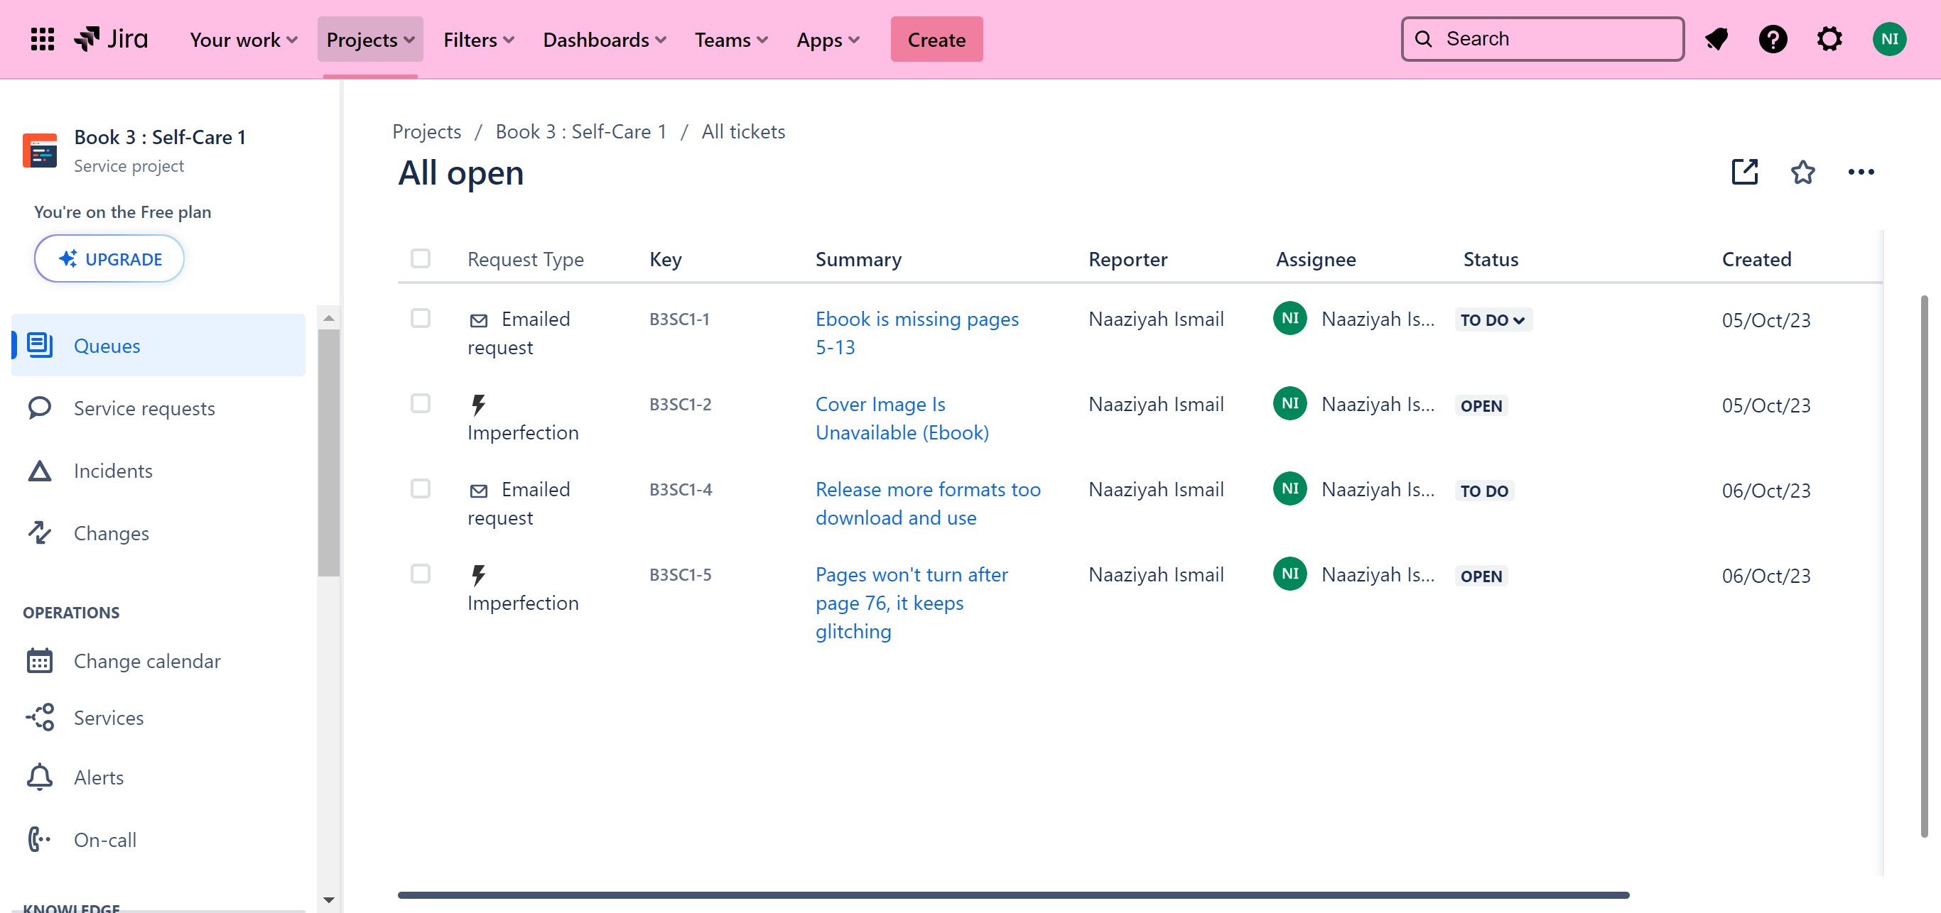Open the more actions ellipsis menu

coord(1861,173)
